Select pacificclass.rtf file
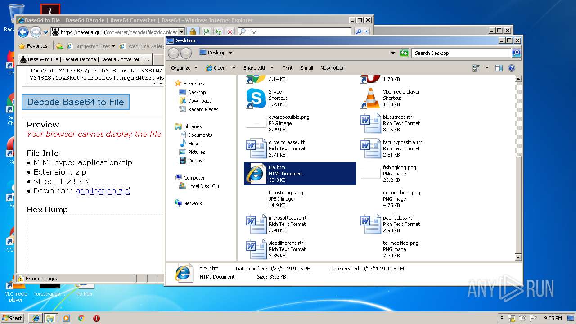 click(414, 224)
